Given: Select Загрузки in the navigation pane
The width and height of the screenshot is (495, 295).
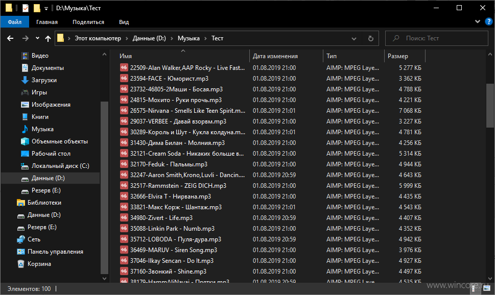Looking at the screenshot, I should [39, 80].
